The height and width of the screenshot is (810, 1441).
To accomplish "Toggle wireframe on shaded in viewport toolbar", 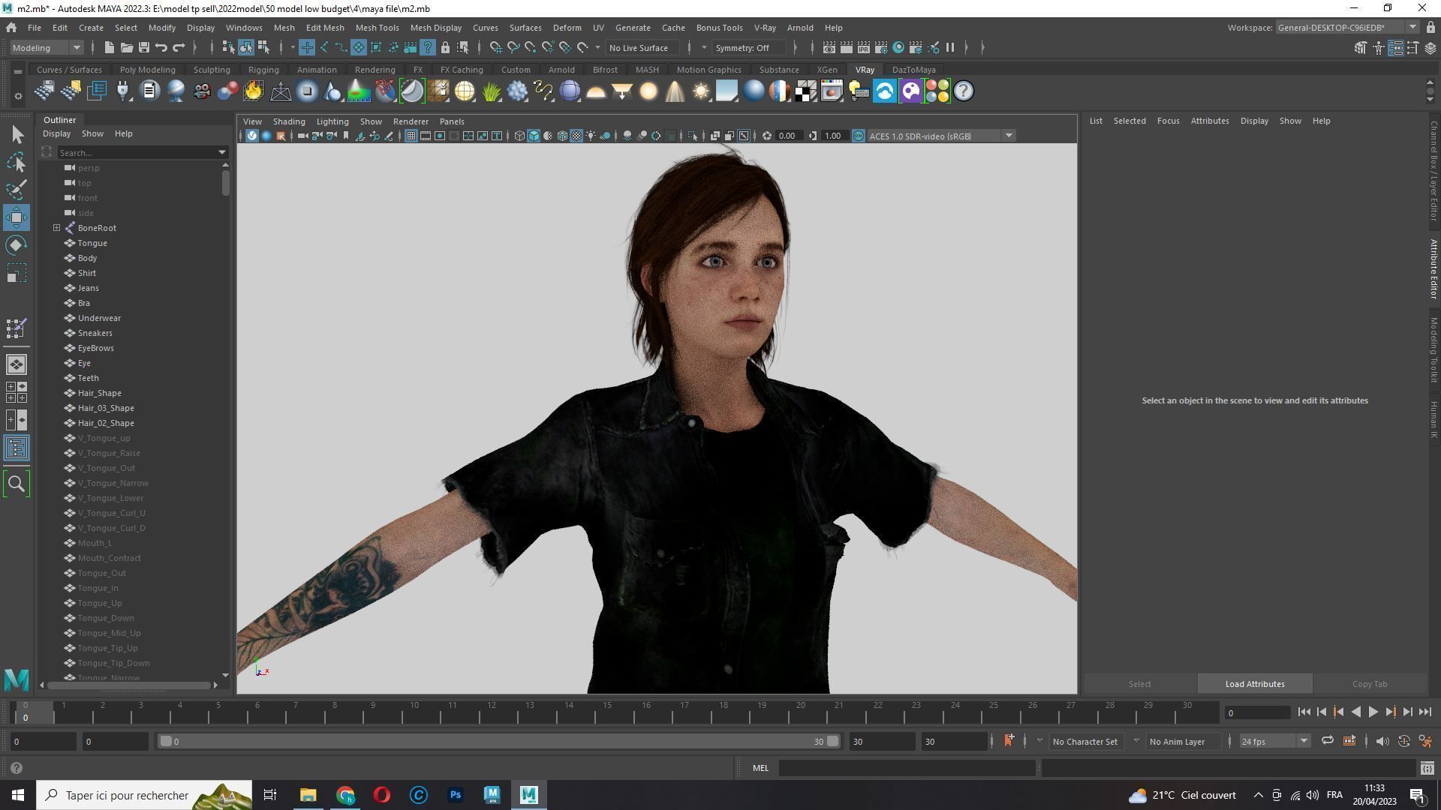I will coord(562,136).
